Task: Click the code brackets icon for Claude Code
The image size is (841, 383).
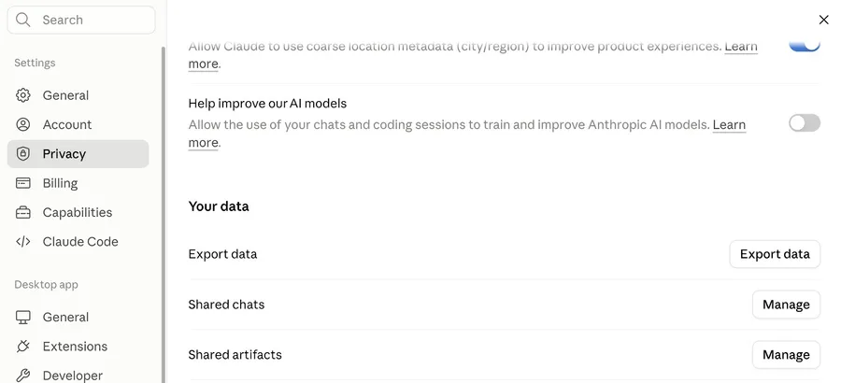Action: coord(22,241)
